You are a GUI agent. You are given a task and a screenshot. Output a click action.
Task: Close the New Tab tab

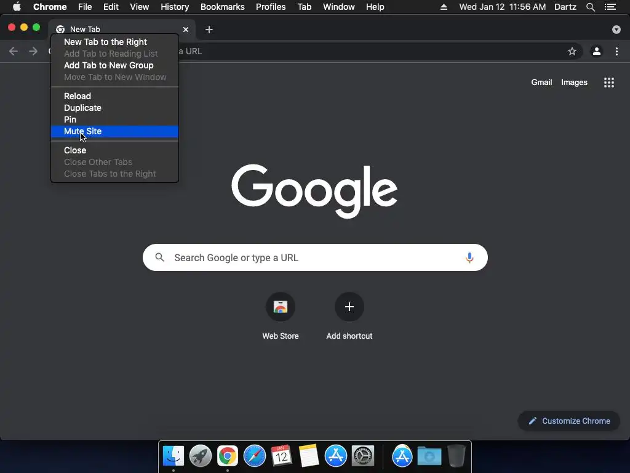[x=186, y=30]
